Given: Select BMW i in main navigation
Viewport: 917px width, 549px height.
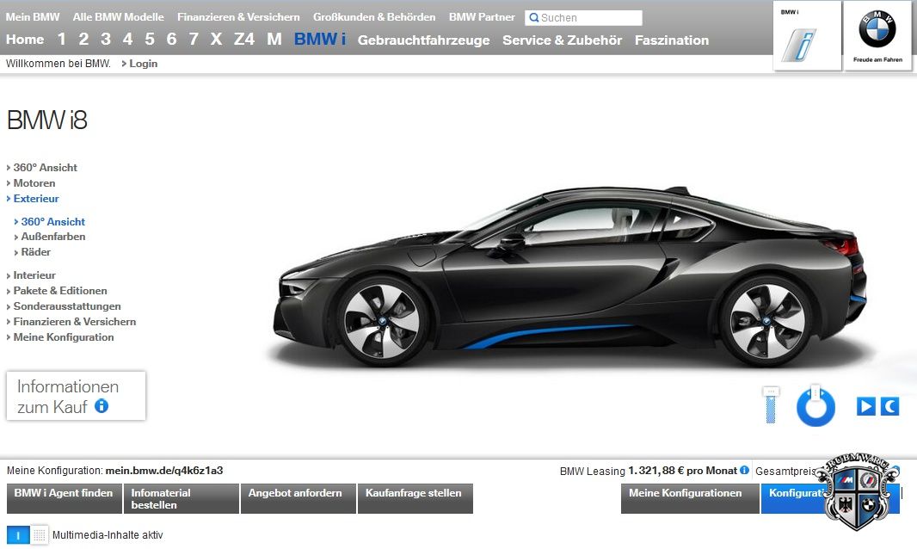Looking at the screenshot, I should point(320,40).
